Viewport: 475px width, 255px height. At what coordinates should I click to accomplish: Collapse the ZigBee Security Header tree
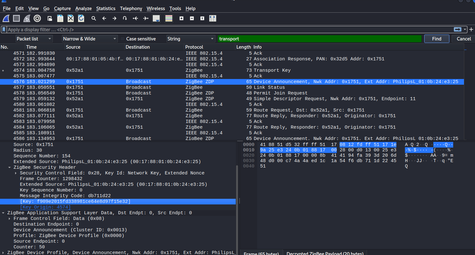click(9, 167)
